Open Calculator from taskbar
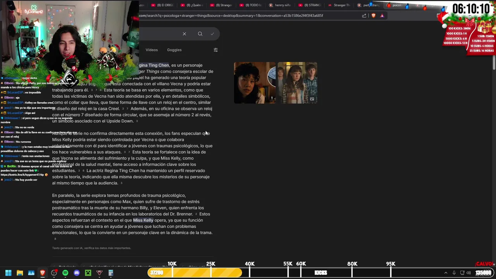The image size is (496, 279). 111,273
